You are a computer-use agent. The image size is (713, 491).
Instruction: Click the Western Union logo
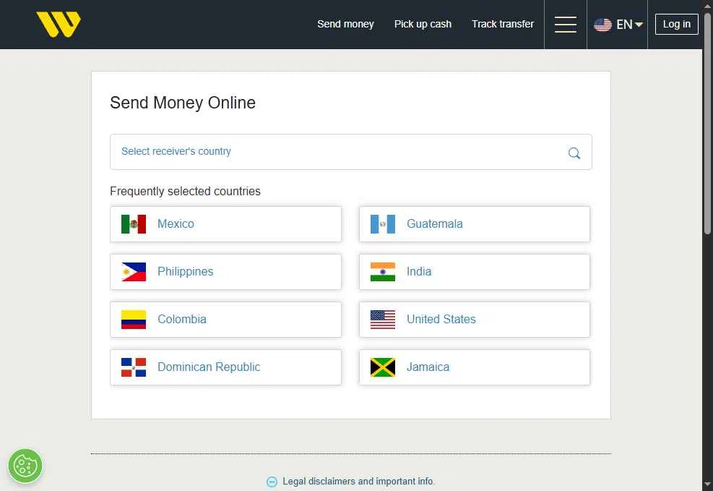click(x=59, y=24)
